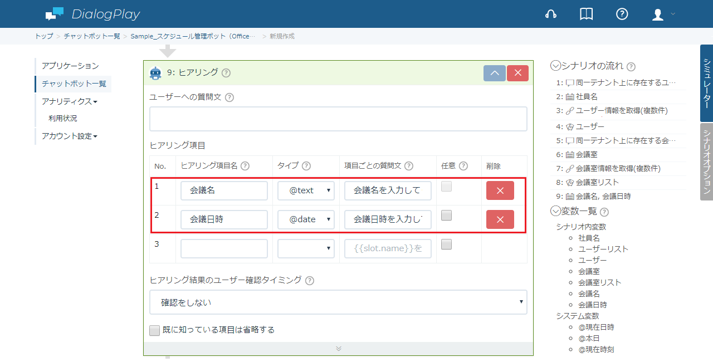Collapse the 変数一覧 section
Viewport: 713px width, 362px height.
(555, 211)
